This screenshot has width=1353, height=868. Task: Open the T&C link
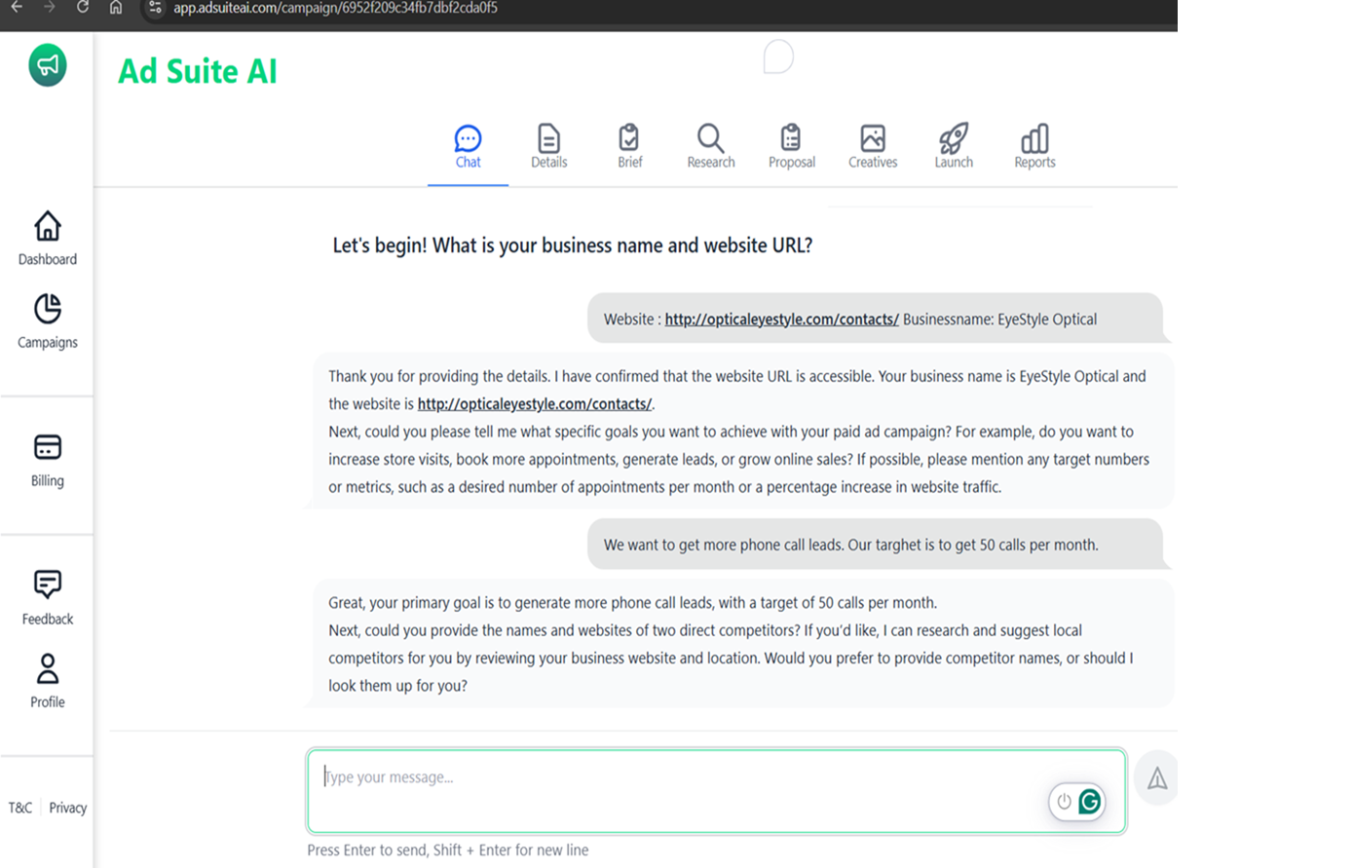click(20, 808)
